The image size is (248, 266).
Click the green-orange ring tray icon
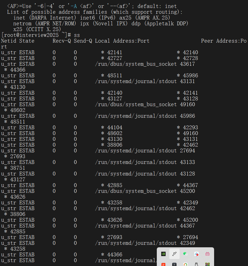185,264
